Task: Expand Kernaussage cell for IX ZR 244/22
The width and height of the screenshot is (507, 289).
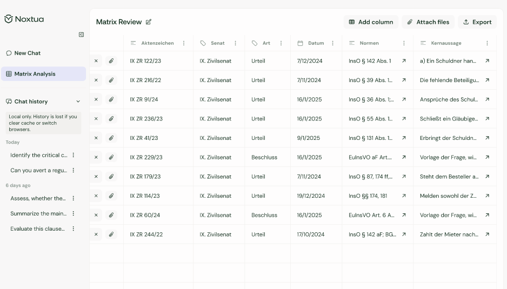Action: [x=487, y=234]
